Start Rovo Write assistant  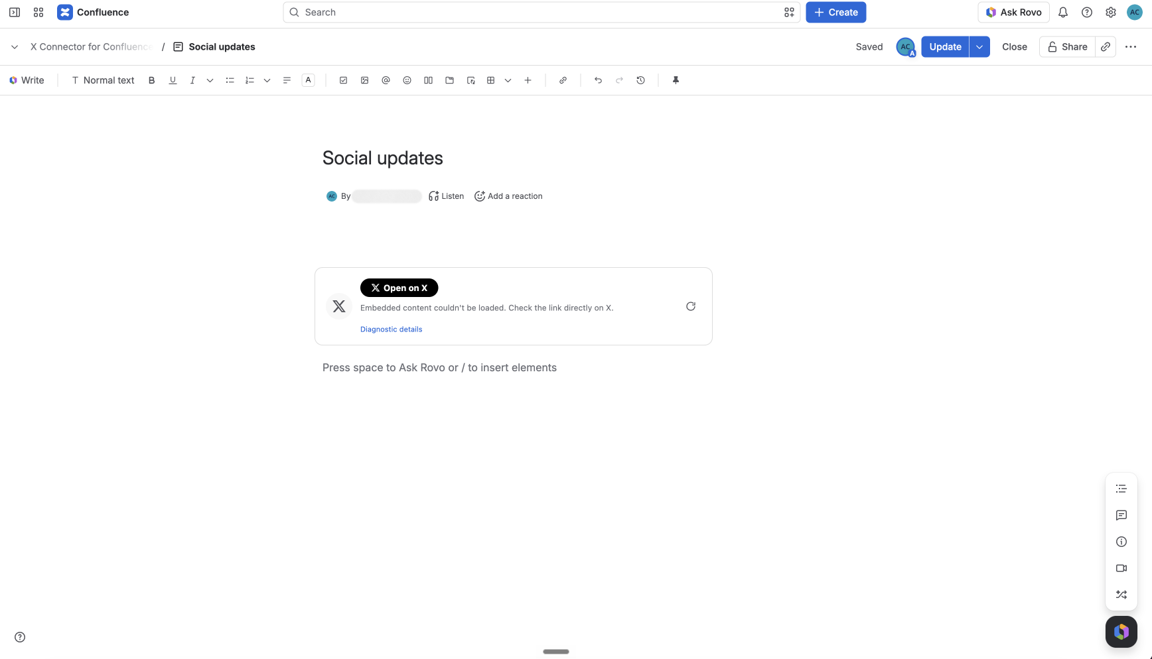27,80
